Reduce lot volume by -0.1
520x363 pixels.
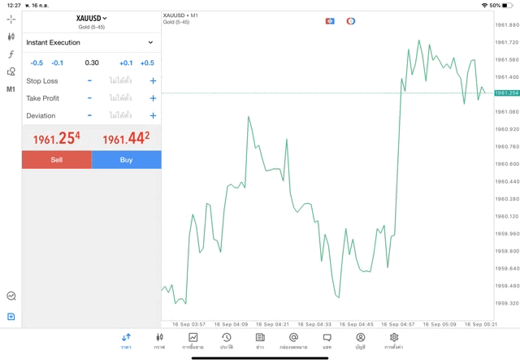(58, 63)
